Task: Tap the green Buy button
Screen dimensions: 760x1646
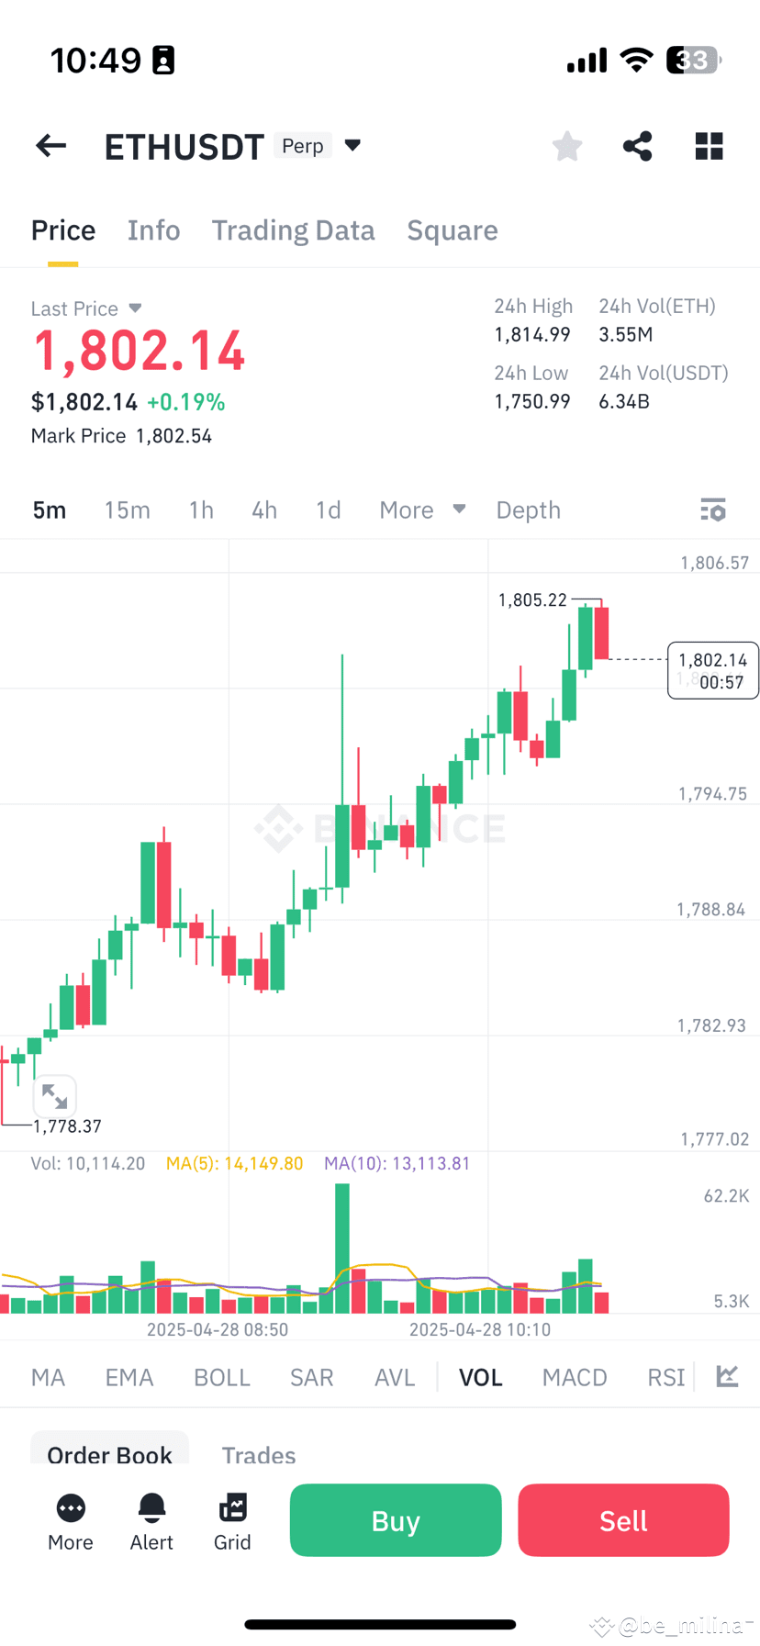Action: point(396,1520)
